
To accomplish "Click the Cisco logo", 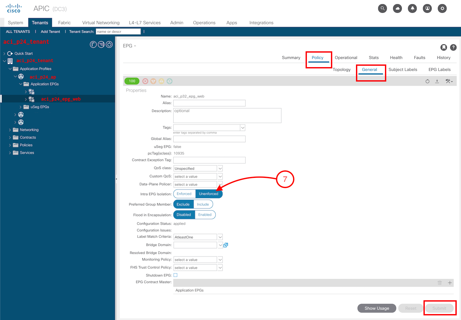I will click(x=14, y=8).
